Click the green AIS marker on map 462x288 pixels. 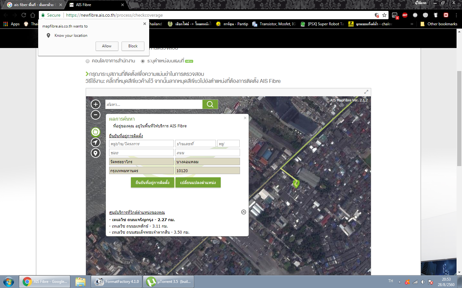pos(296,183)
